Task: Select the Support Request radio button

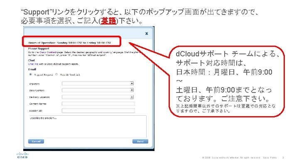Action: click(30, 75)
